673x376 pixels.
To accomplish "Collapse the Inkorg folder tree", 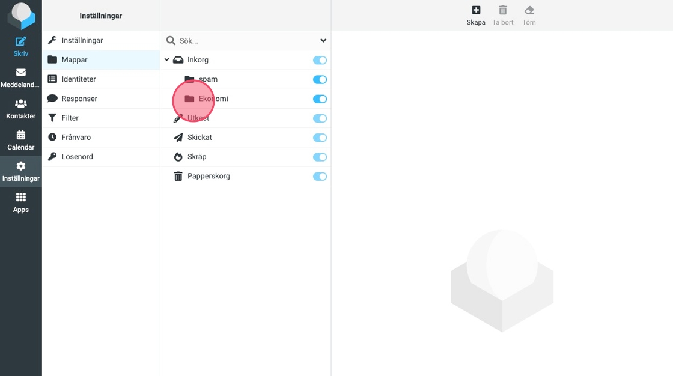I will [166, 60].
